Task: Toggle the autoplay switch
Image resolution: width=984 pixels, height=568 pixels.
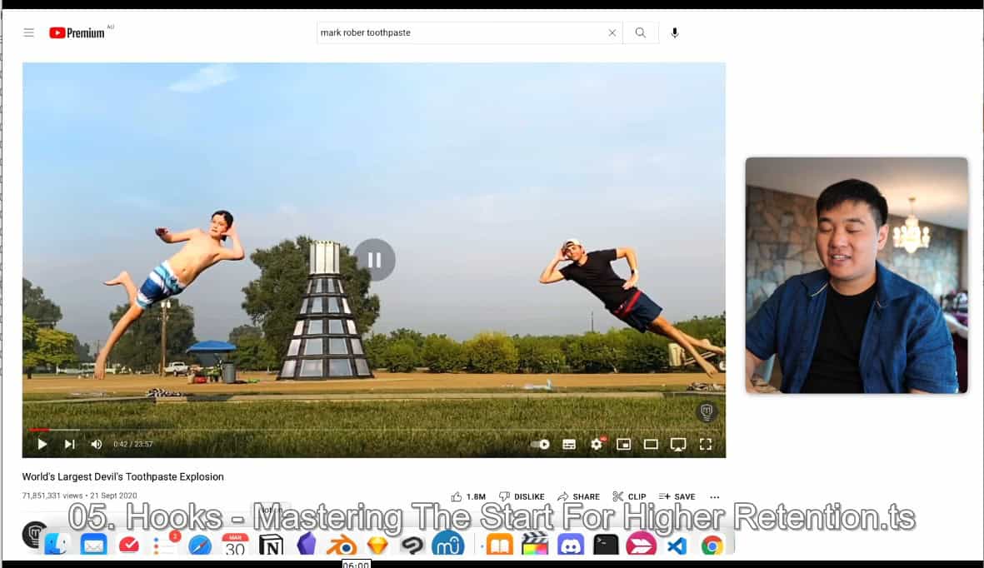Action: (541, 444)
